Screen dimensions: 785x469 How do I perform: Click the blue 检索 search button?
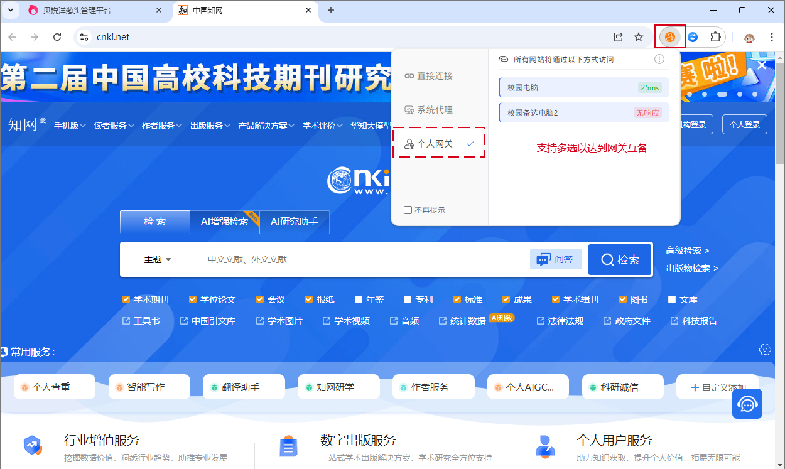click(620, 259)
